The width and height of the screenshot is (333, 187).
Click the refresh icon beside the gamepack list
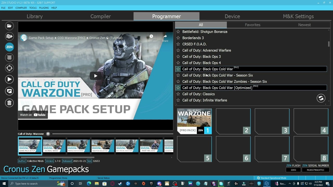click(321, 98)
